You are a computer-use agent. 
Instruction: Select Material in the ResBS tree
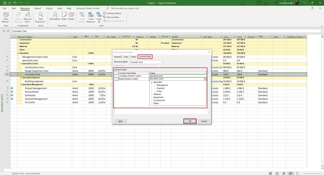click(157, 94)
